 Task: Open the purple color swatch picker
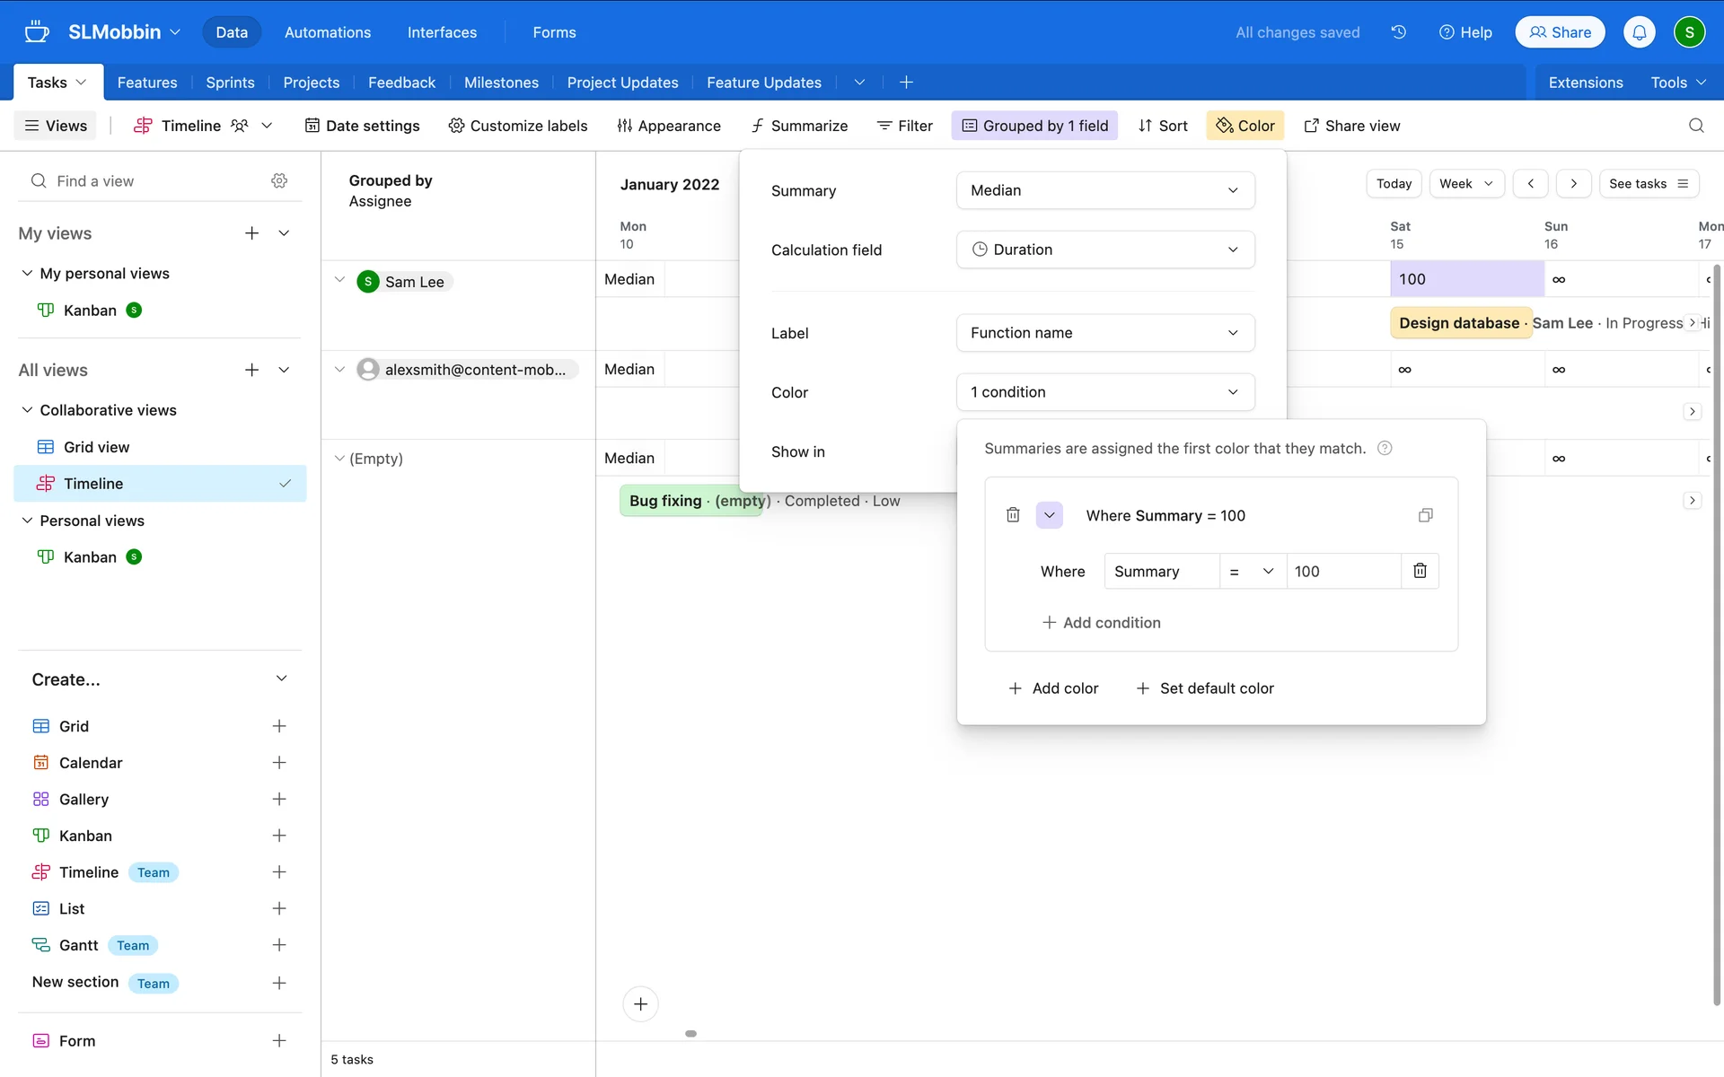point(1049,515)
